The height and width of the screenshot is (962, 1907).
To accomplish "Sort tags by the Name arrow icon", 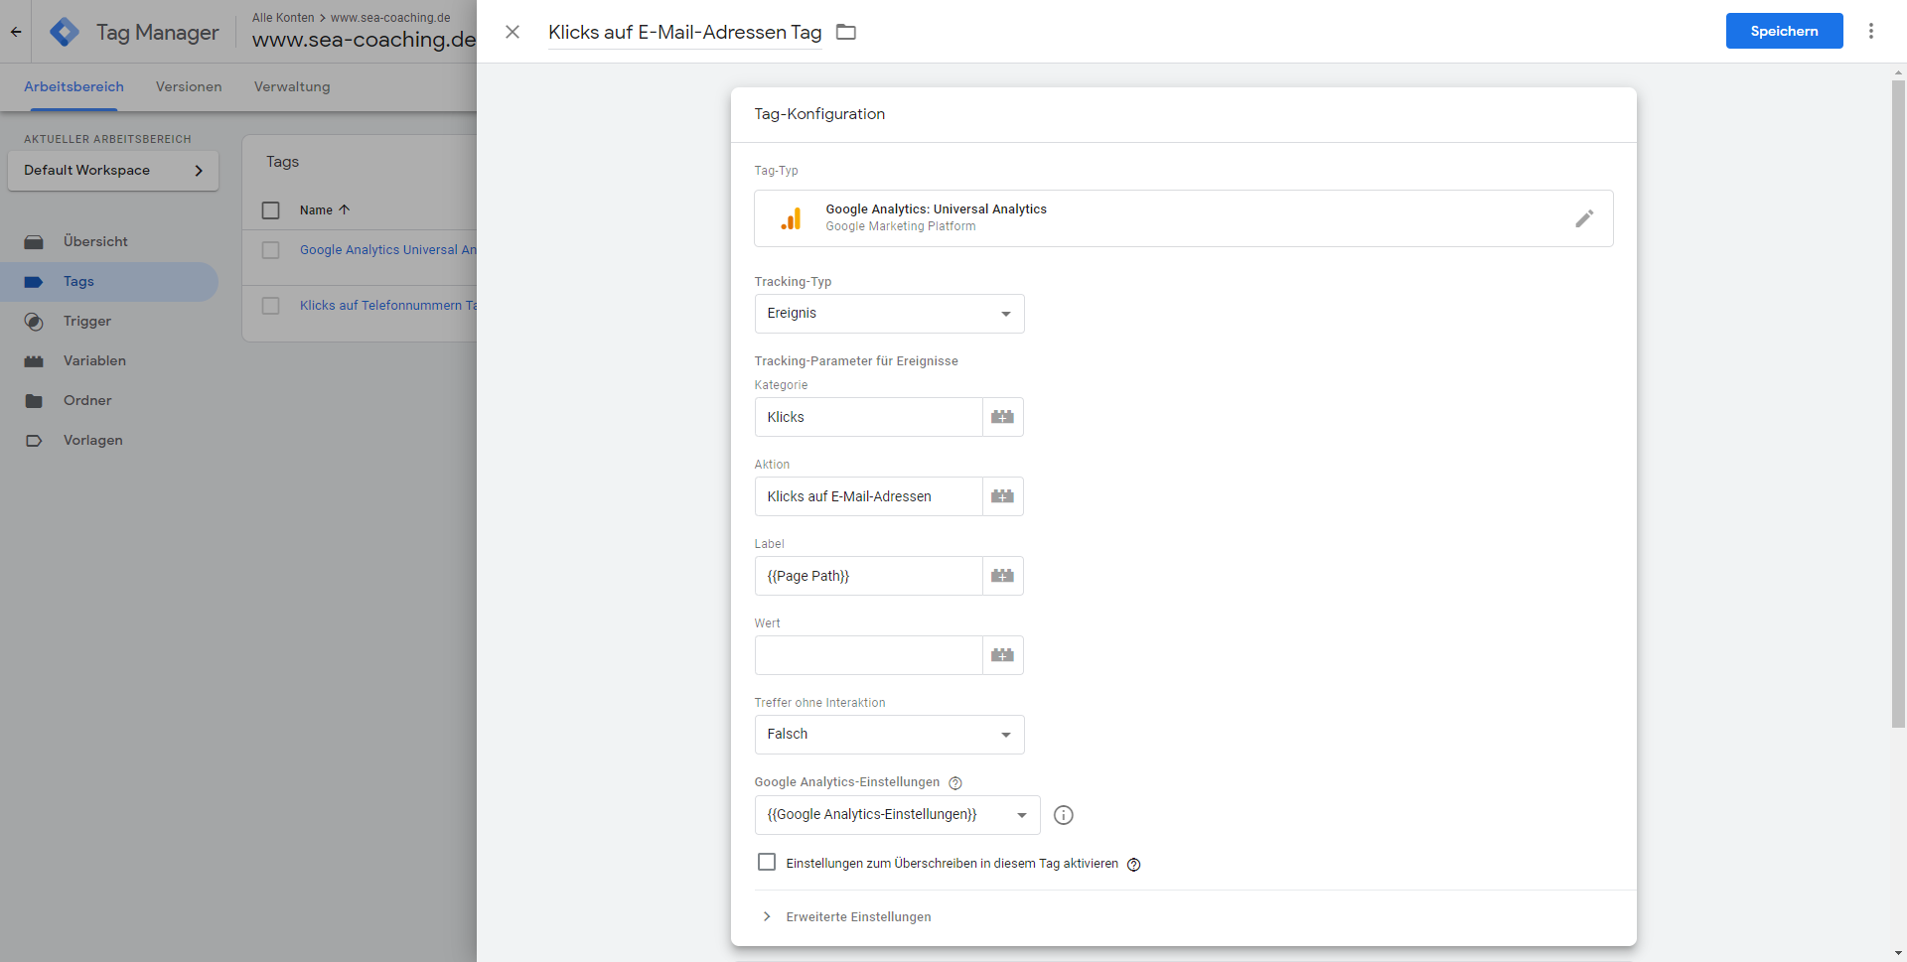I will pyautogui.click(x=345, y=209).
